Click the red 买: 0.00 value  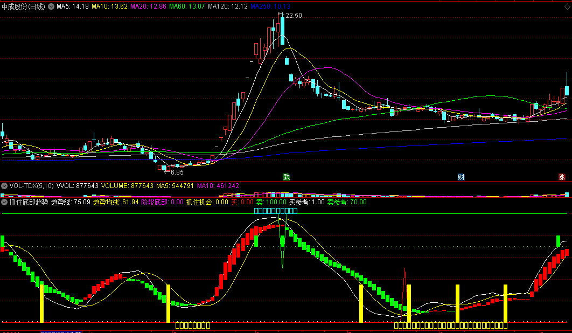pyautogui.click(x=242, y=202)
